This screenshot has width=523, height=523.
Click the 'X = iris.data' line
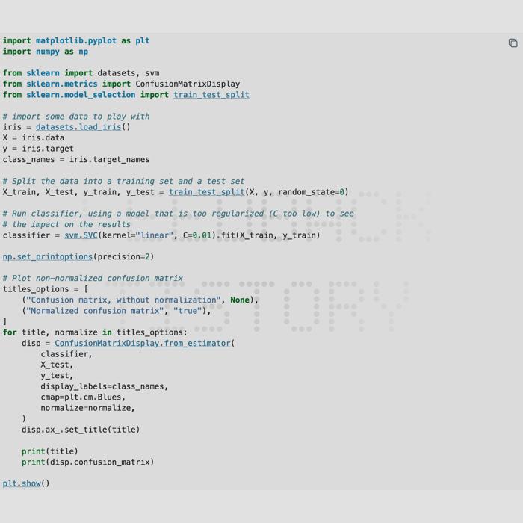coord(34,137)
